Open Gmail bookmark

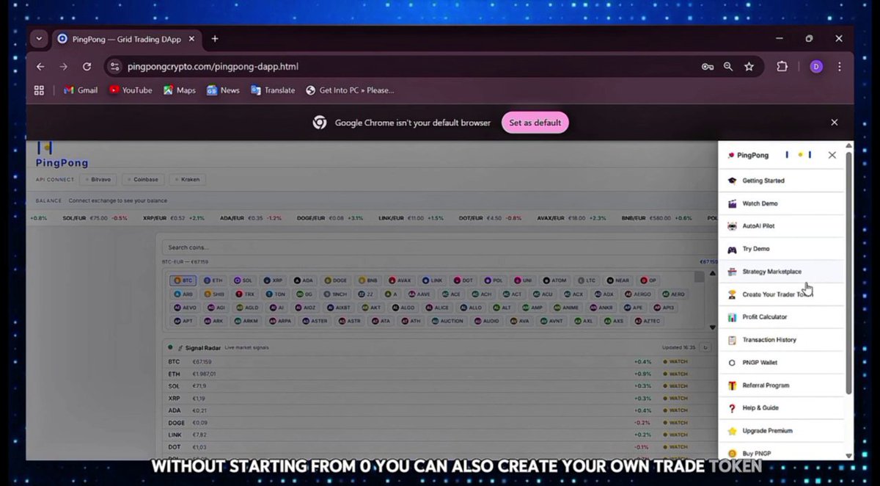pyautogui.click(x=81, y=90)
